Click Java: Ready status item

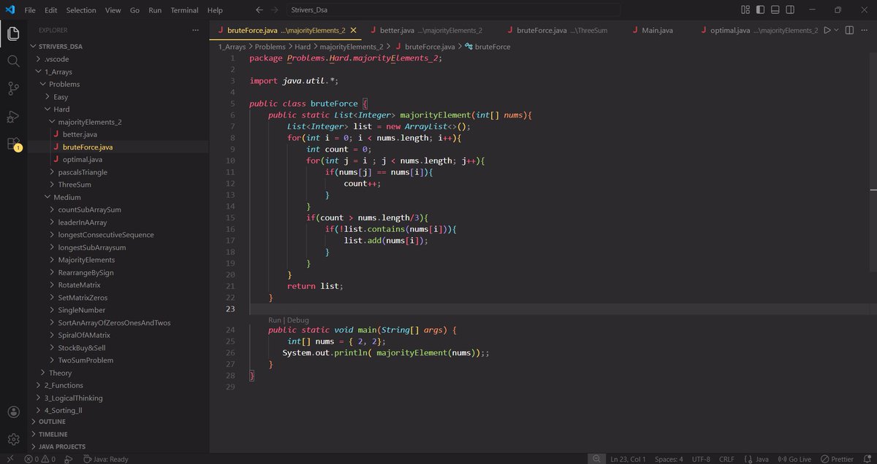[x=107, y=459]
